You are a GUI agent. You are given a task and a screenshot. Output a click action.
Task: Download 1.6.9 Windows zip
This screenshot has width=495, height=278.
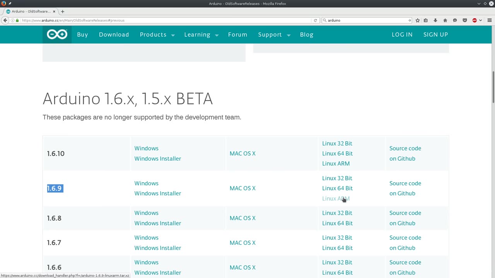146,183
